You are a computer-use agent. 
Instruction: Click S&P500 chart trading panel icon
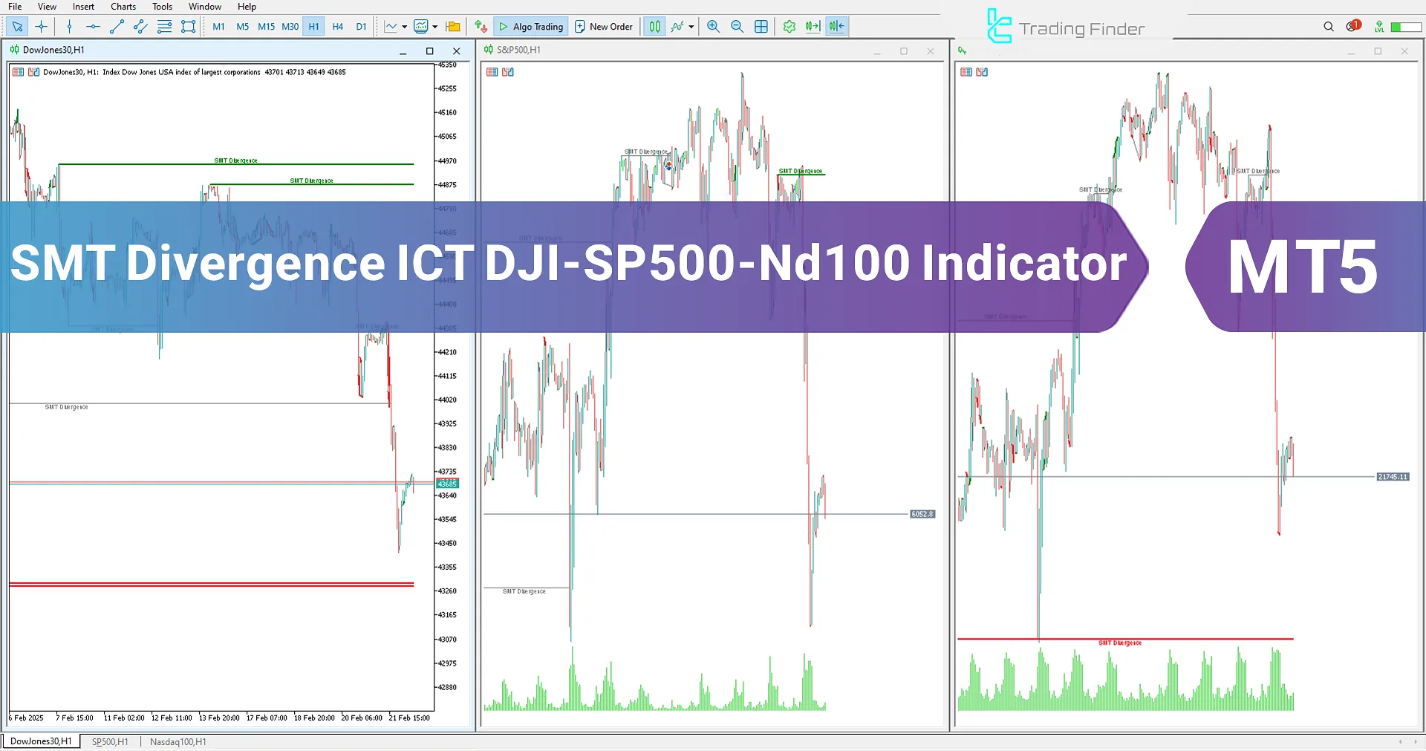508,72
